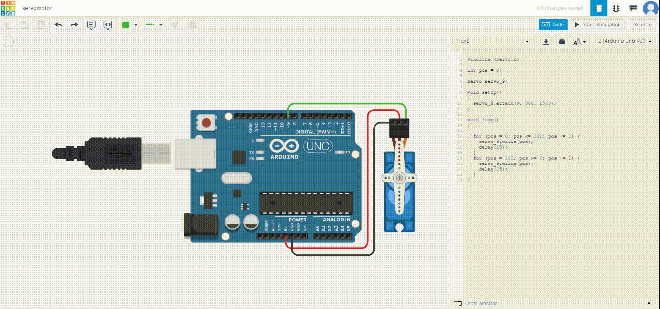The image size is (660, 309).
Task: Click the #include <Servo.h> line
Action: (493, 59)
